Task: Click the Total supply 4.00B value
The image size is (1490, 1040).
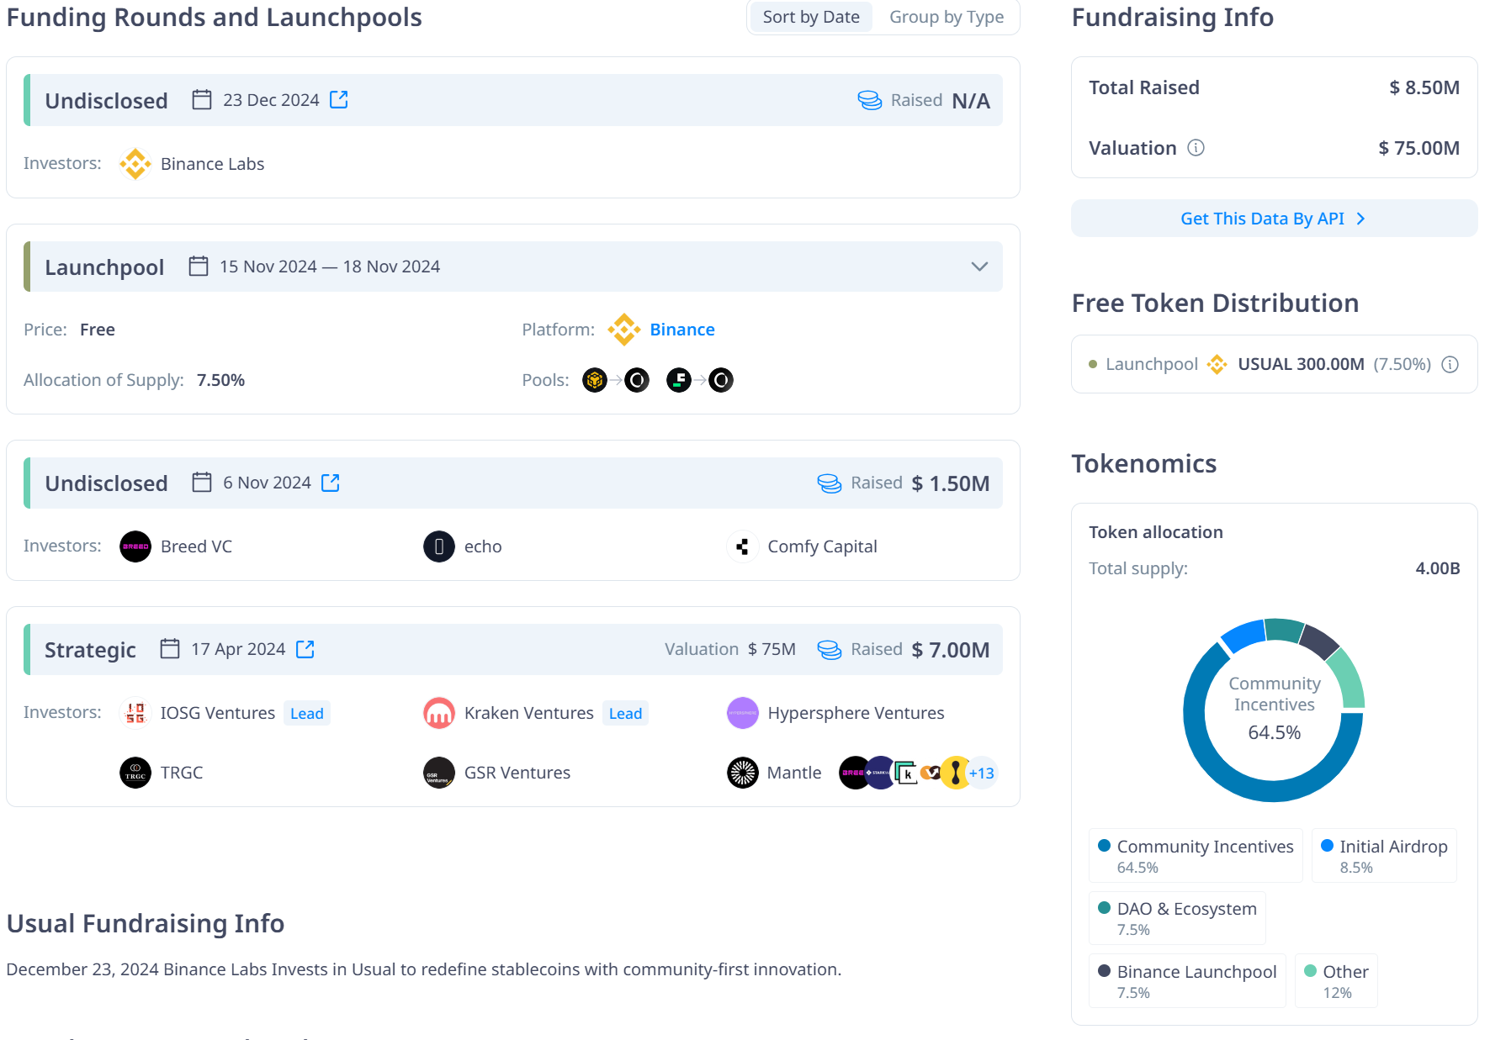Action: click(x=1437, y=568)
